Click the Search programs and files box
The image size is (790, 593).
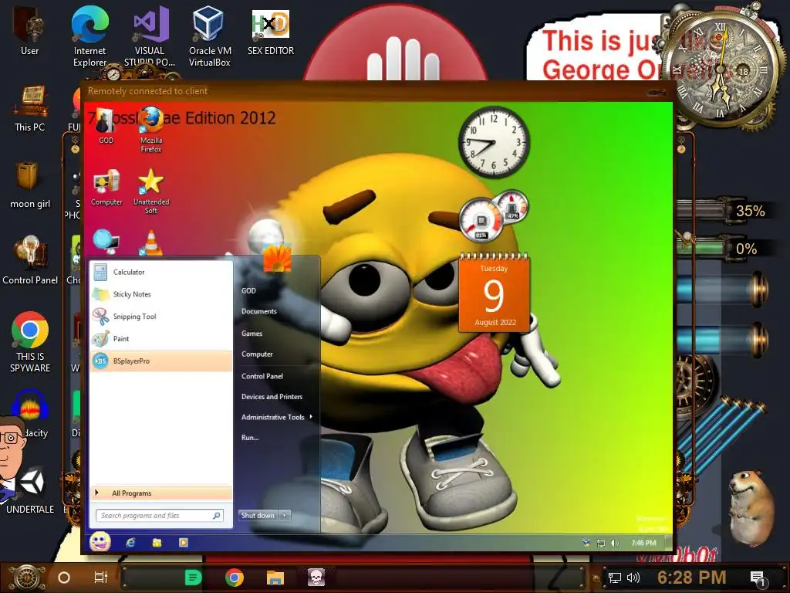tap(160, 515)
